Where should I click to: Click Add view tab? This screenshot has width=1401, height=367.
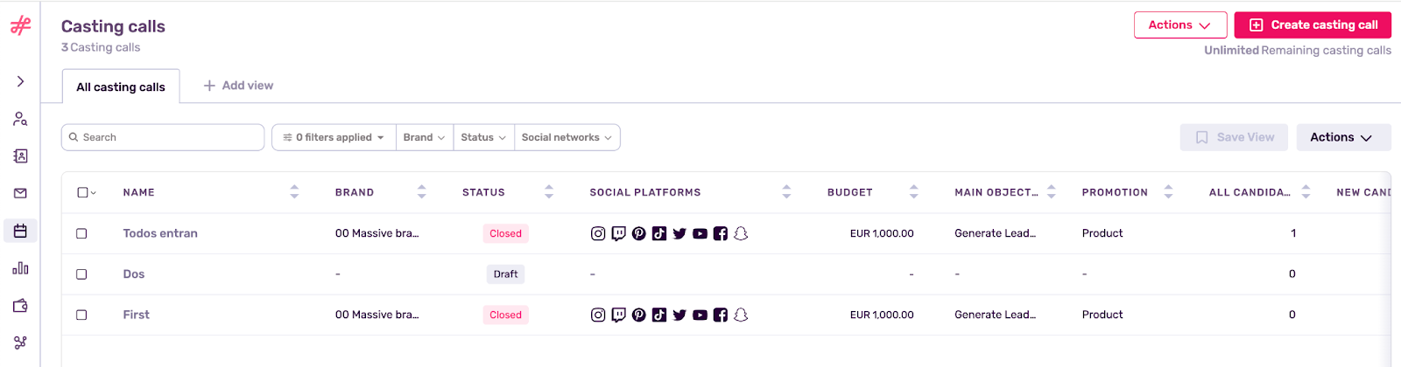click(x=238, y=86)
